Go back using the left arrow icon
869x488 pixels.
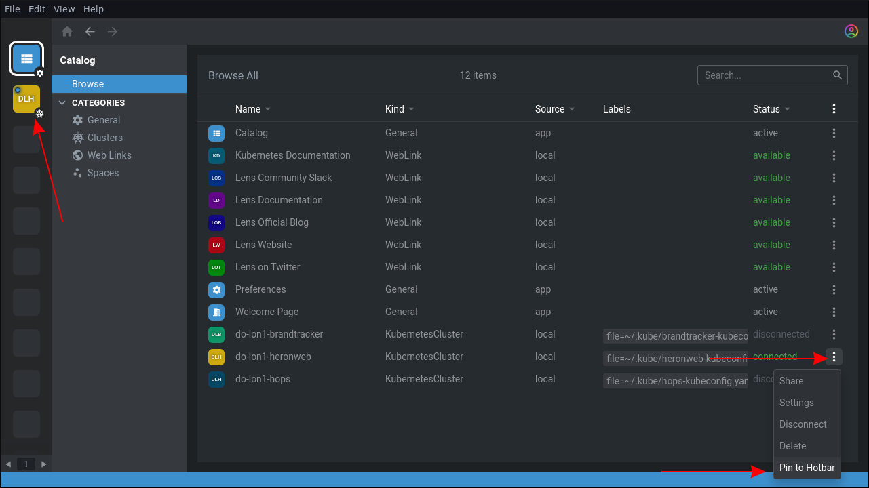click(x=90, y=31)
